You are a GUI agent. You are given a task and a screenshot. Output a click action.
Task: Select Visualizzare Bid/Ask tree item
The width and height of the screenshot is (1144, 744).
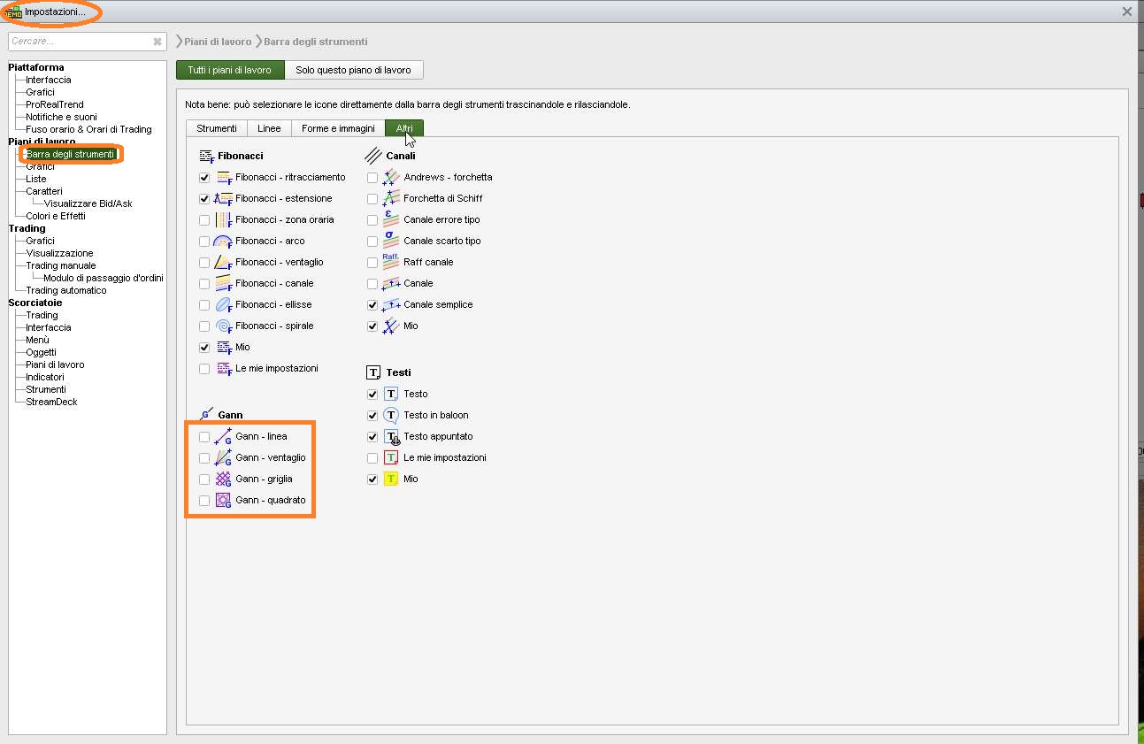(x=88, y=203)
